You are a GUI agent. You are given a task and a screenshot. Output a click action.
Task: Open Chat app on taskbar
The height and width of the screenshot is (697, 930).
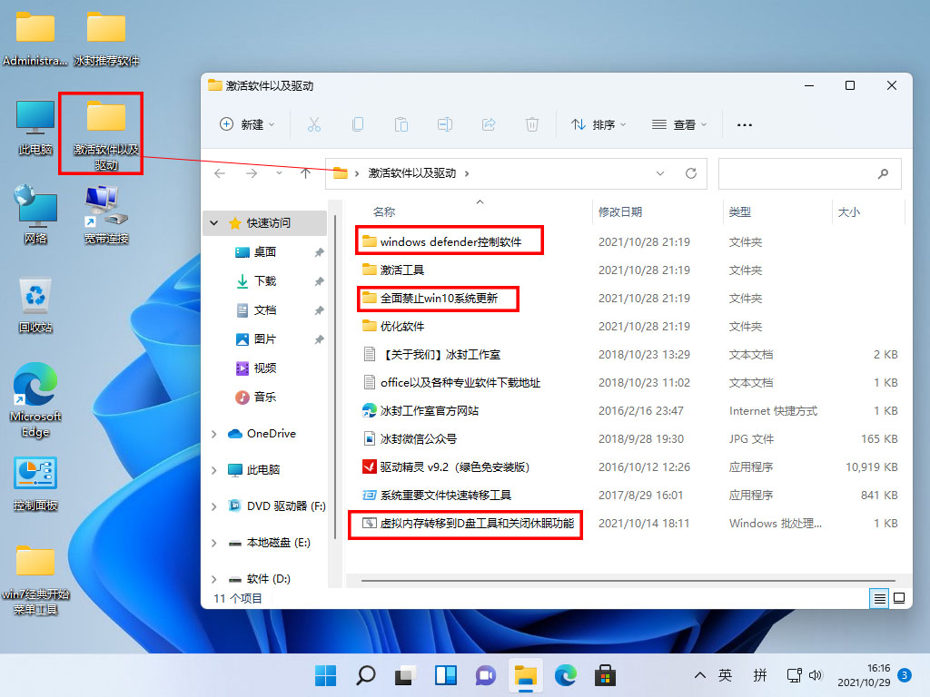click(485, 675)
